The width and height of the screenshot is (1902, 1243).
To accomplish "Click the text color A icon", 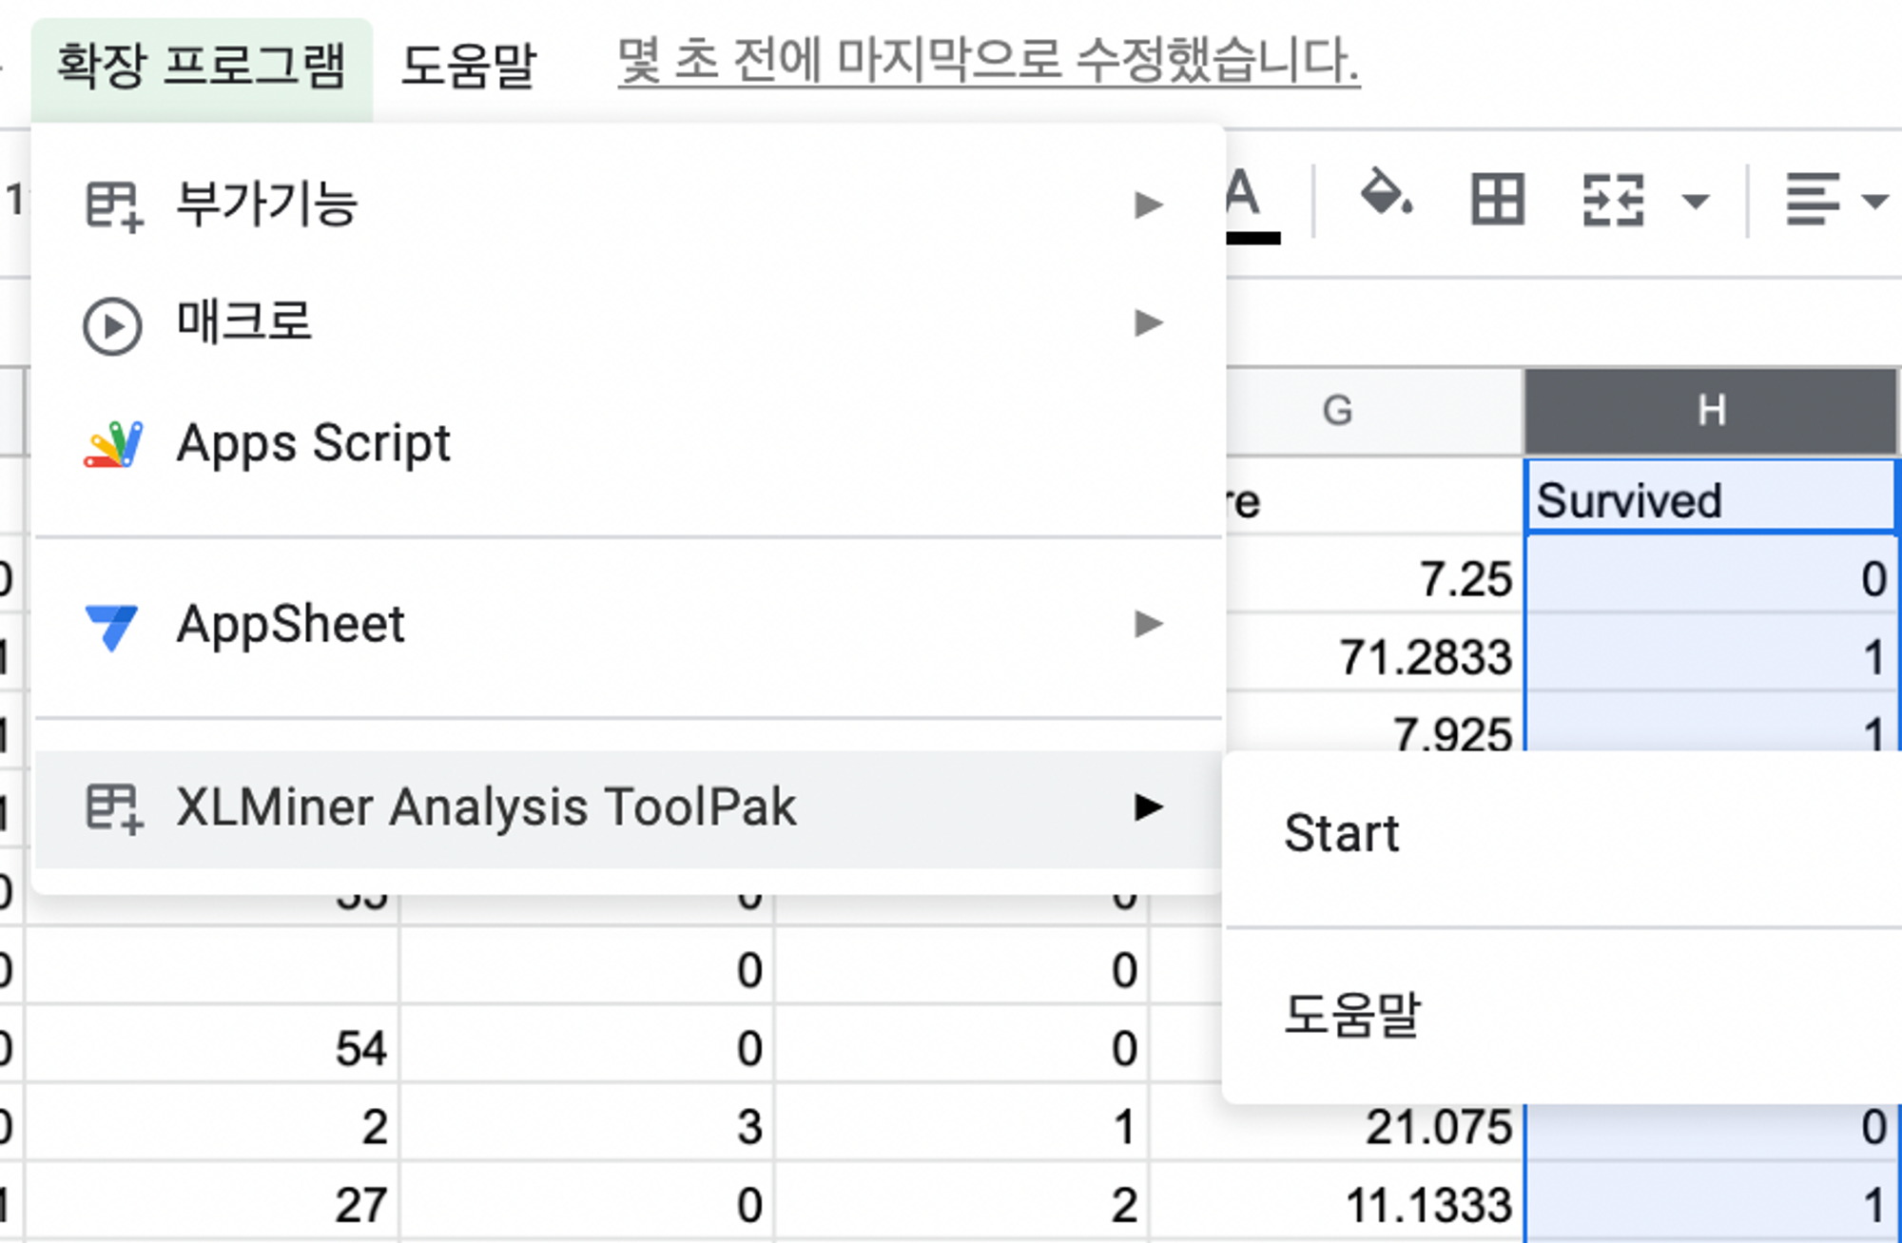I will (1248, 202).
